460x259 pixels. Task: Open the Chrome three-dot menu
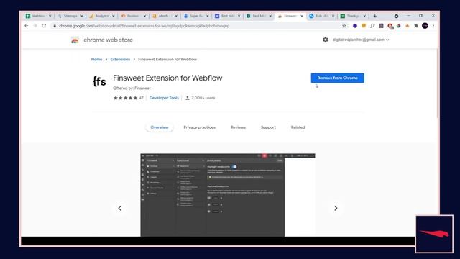433,26
